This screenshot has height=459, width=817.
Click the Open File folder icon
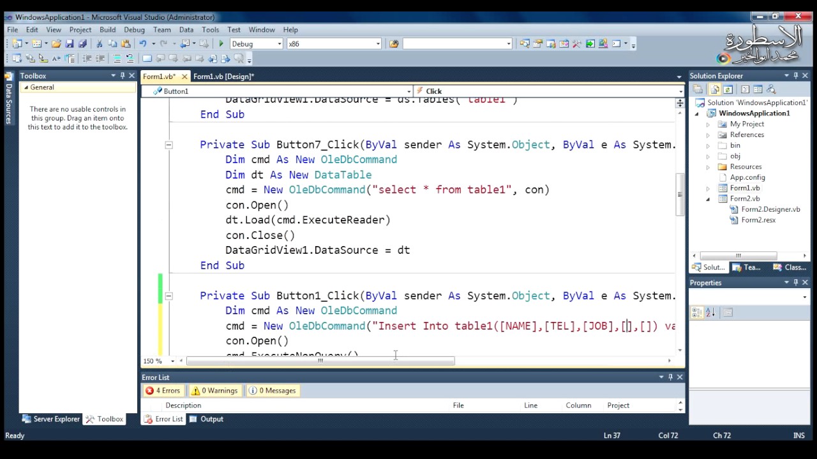(57, 44)
